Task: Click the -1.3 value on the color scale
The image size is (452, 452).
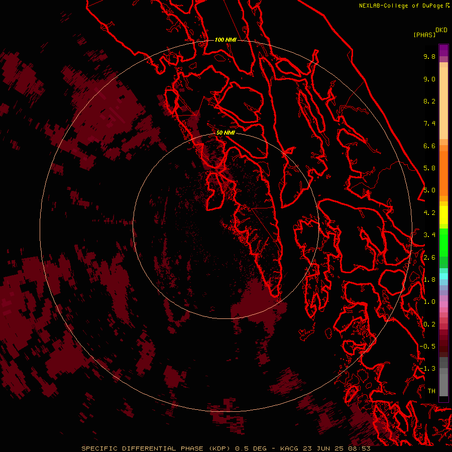Action: 427,369
